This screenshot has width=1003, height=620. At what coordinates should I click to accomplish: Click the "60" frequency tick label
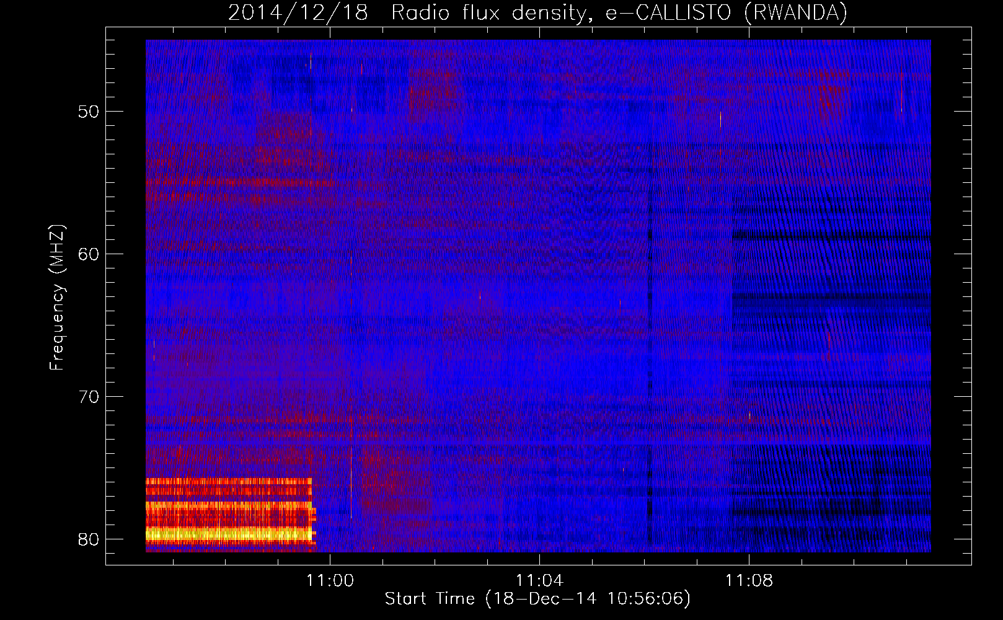coord(89,254)
